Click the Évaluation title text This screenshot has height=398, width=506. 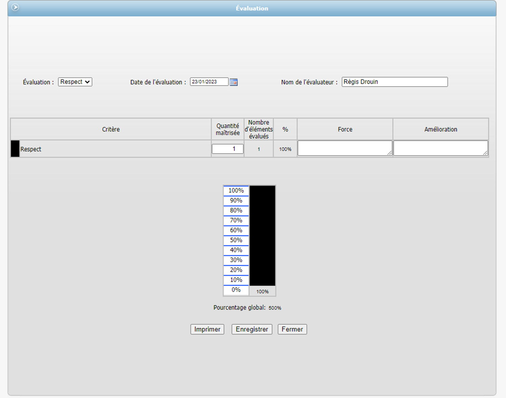coord(252,8)
